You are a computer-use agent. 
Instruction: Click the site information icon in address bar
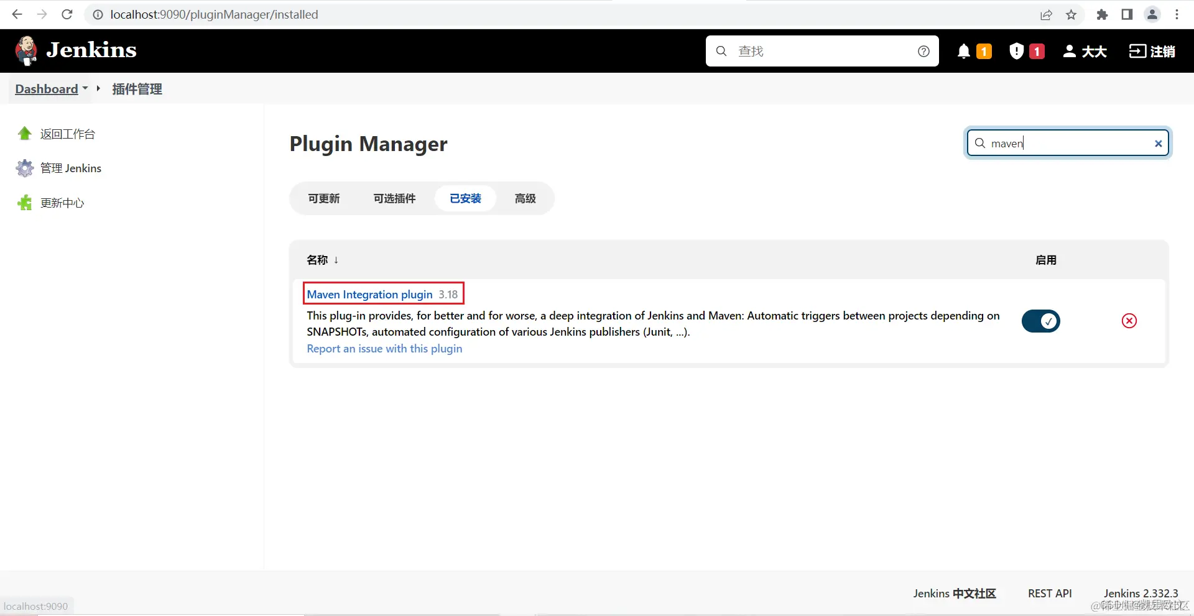98,14
